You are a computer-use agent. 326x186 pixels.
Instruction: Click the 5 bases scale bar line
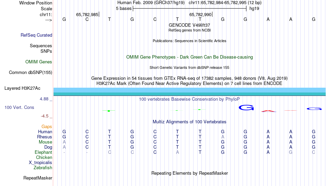(x=190, y=9)
